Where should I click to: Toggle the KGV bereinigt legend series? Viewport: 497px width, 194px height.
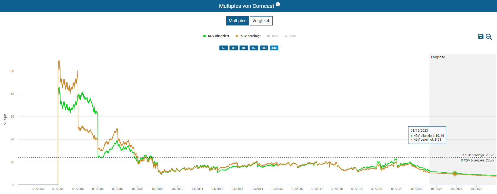pos(247,36)
